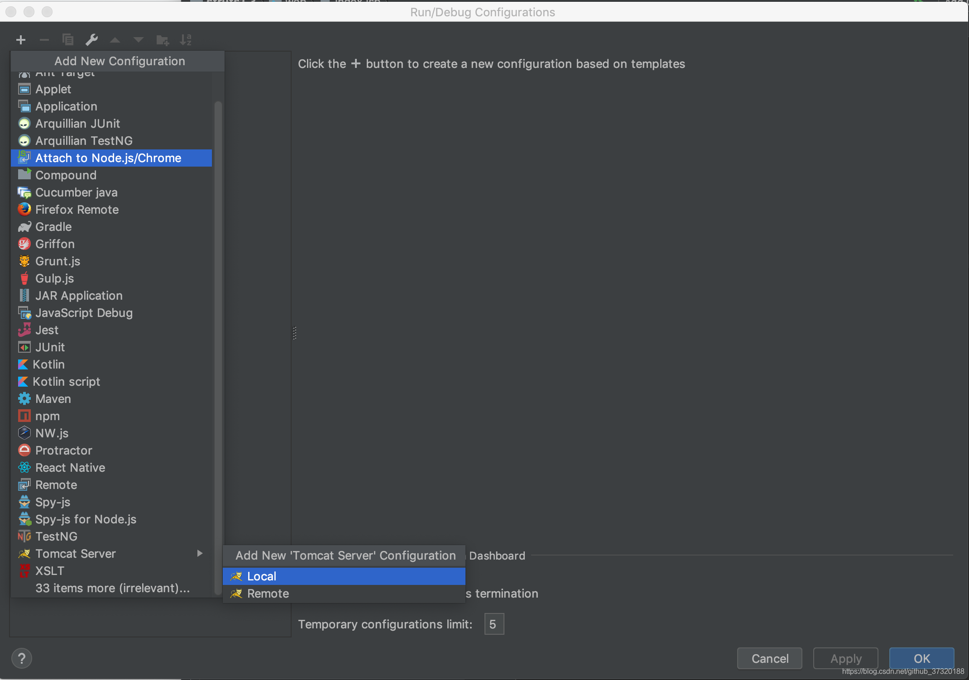The image size is (969, 680).
Task: Click the Create New Folder icon
Action: 163,40
